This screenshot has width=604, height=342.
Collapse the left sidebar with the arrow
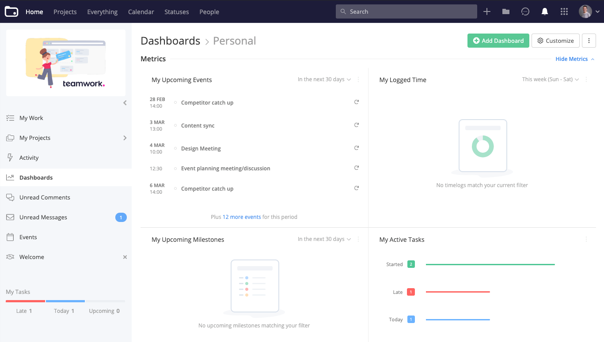[125, 103]
